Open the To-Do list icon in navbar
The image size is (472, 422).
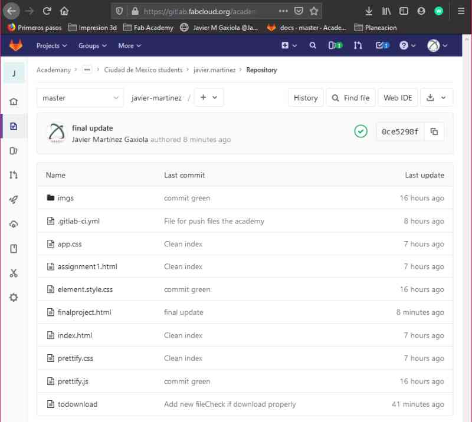pyautogui.click(x=382, y=45)
